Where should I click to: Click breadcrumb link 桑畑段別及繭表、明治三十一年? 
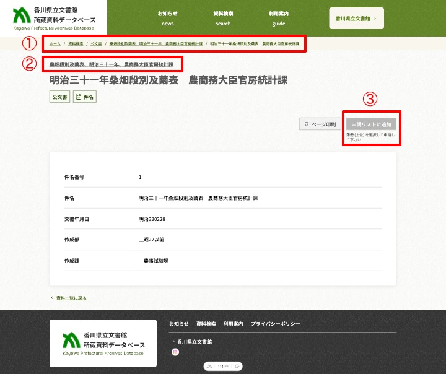click(x=156, y=44)
